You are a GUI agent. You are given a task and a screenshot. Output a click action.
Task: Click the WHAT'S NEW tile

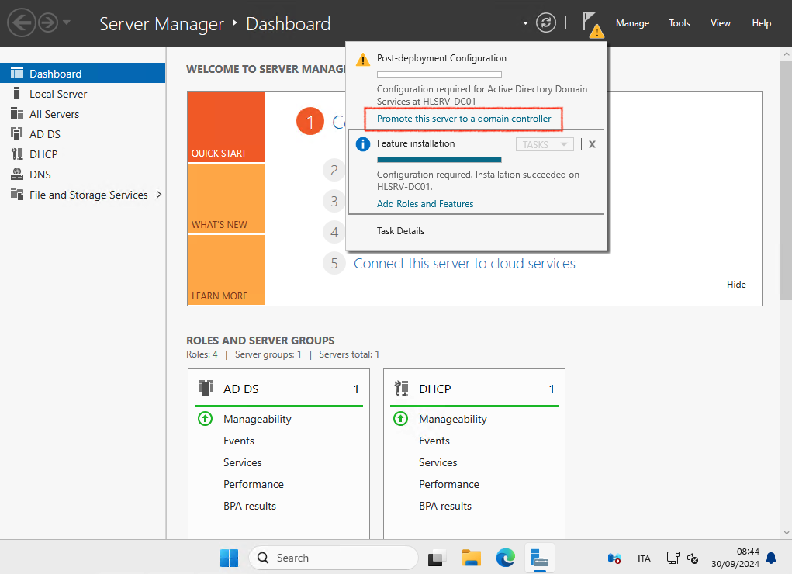[226, 199]
